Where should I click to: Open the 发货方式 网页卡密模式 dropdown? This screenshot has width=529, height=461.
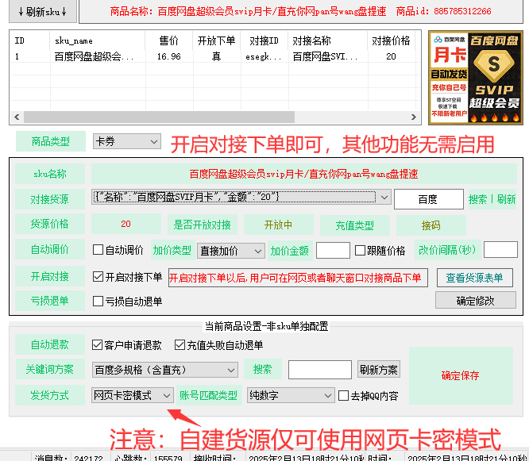[132, 395]
